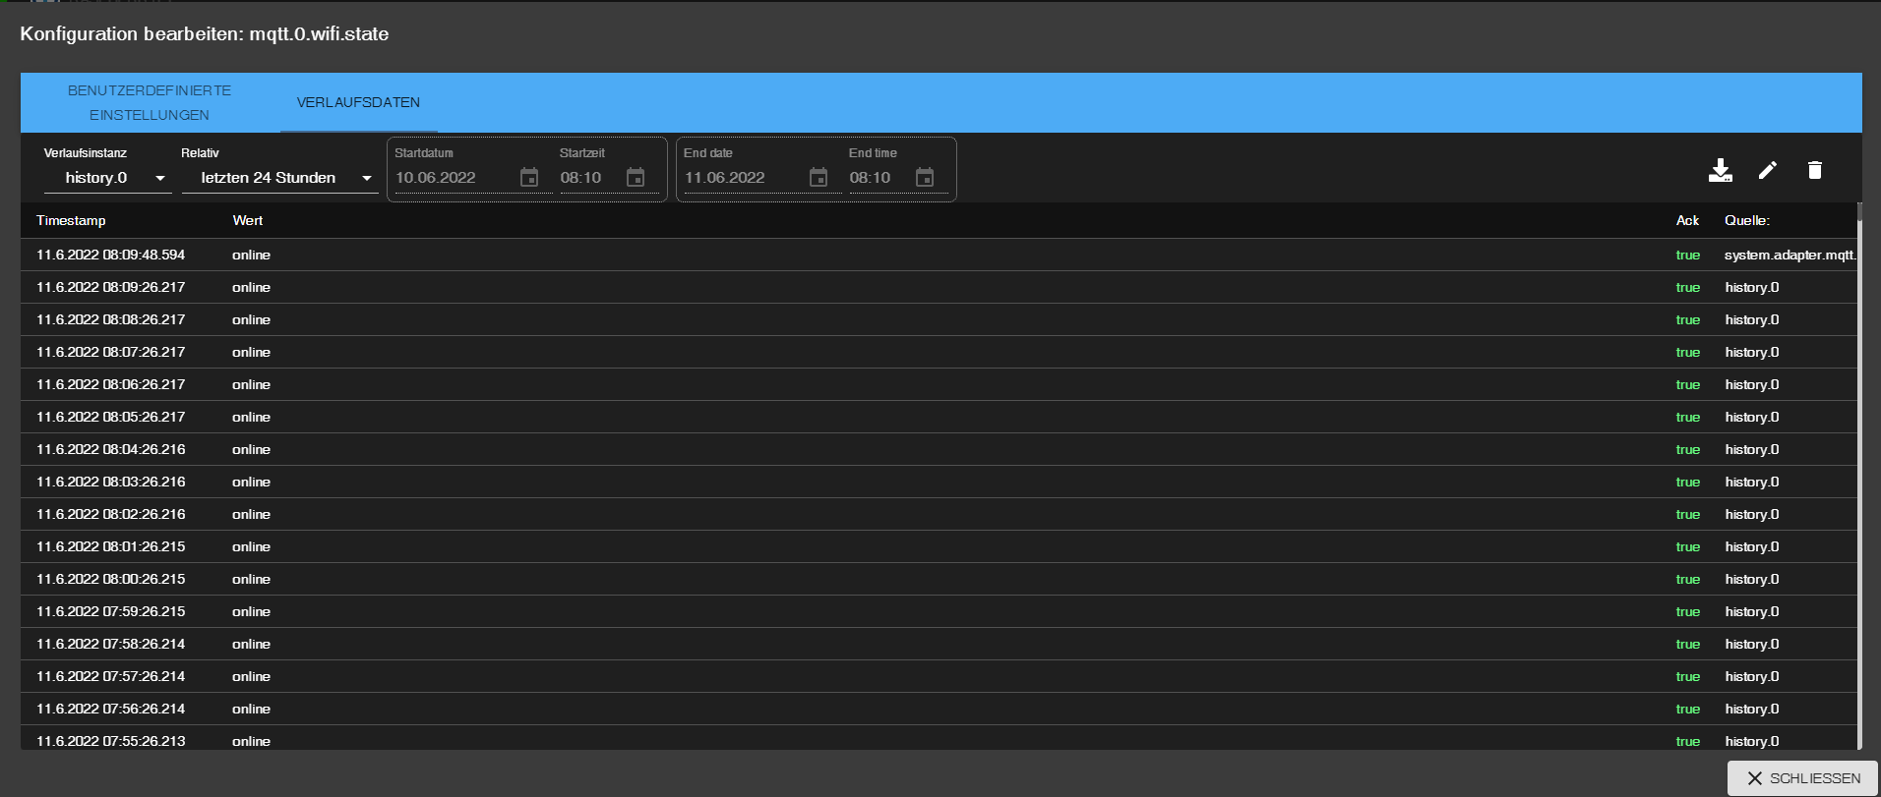Select the Verlaufsdaten tab
Image resolution: width=1881 pixels, height=797 pixels.
358,102
